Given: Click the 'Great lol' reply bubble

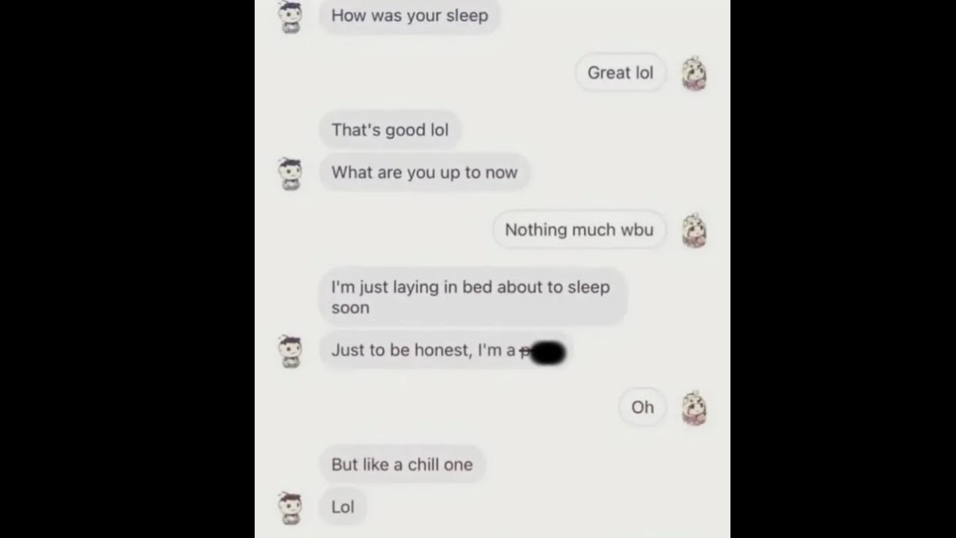Looking at the screenshot, I should 620,72.
